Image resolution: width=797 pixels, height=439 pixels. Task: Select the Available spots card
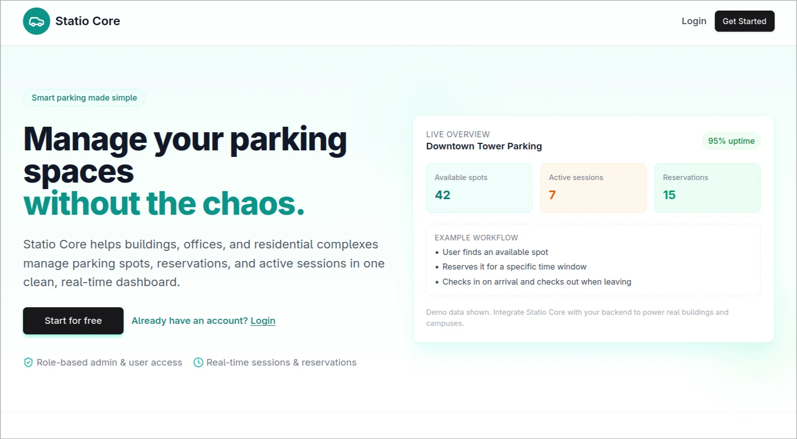pos(479,188)
